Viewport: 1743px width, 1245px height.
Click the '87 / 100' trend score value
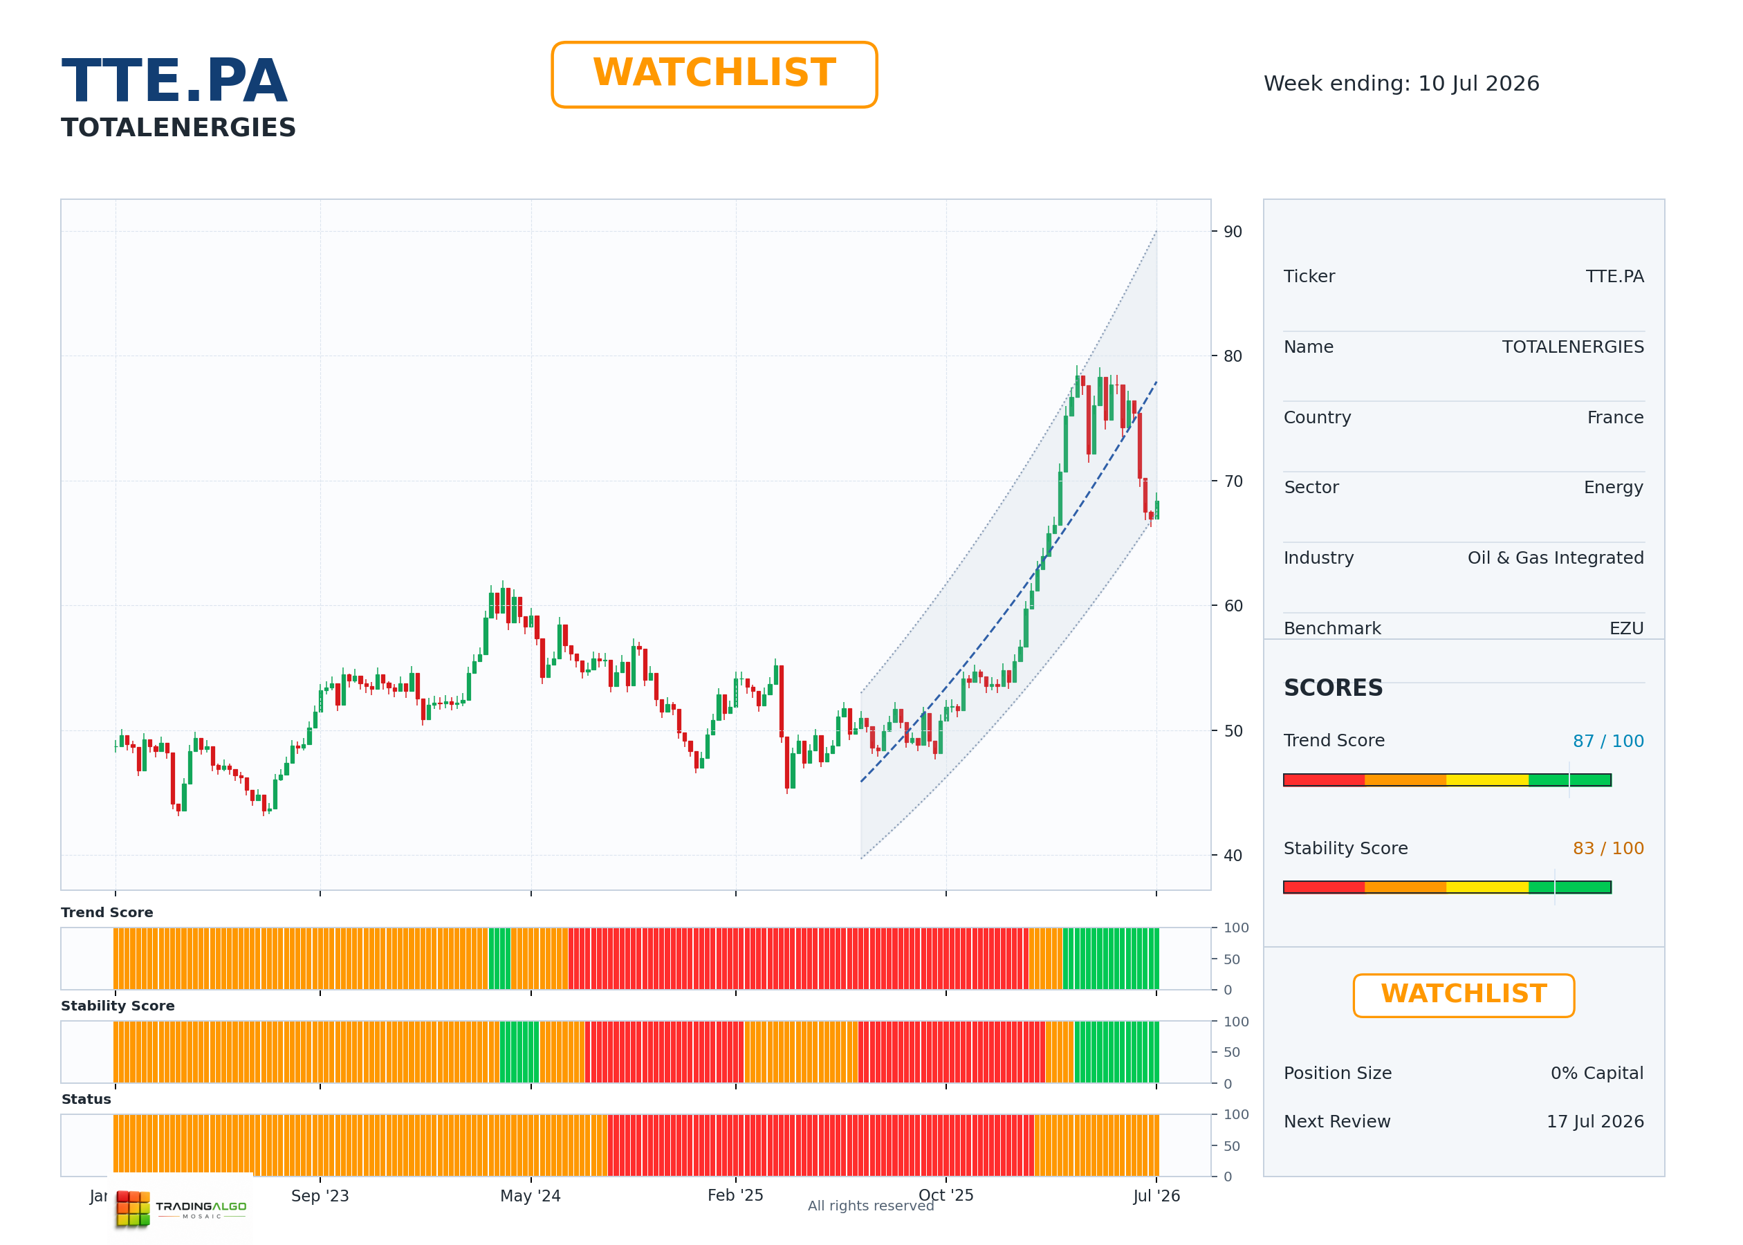(1608, 741)
